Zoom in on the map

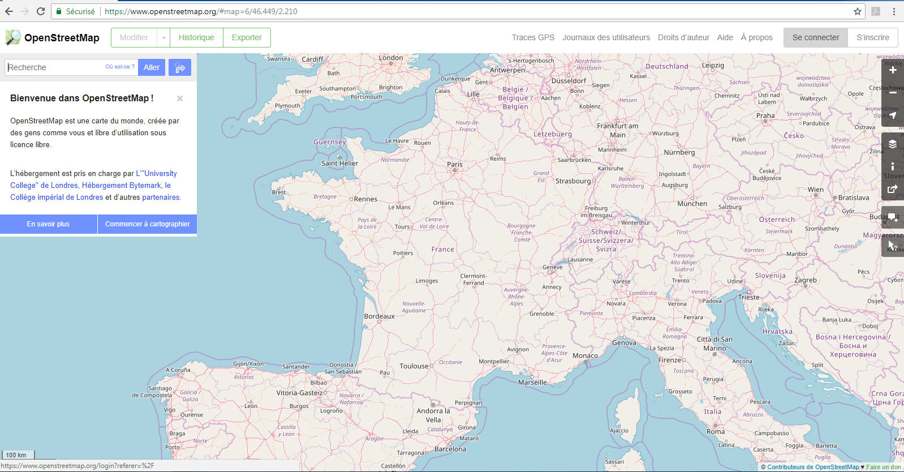(x=893, y=70)
